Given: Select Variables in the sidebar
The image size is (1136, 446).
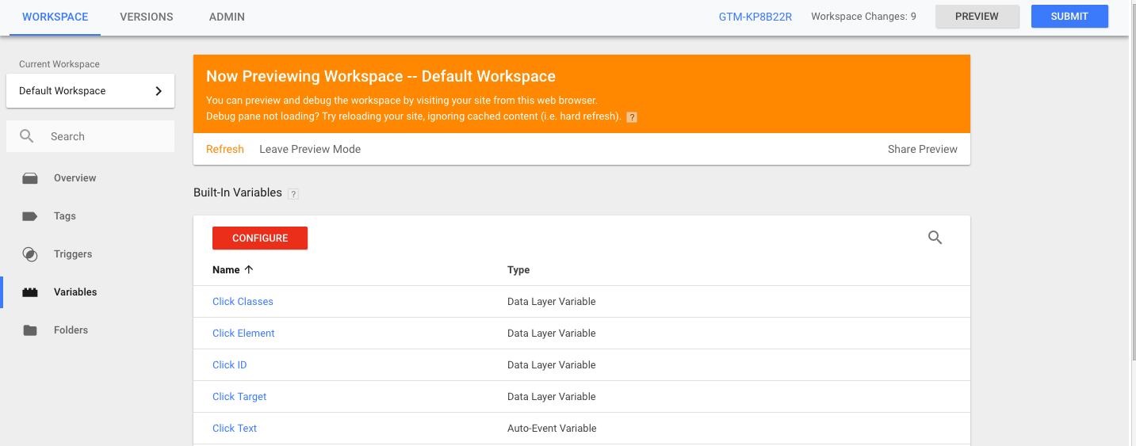Looking at the screenshot, I should coord(75,292).
